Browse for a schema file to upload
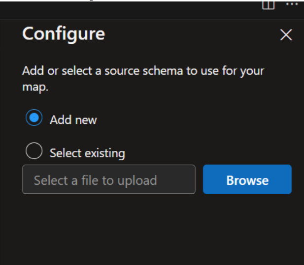 (x=247, y=179)
